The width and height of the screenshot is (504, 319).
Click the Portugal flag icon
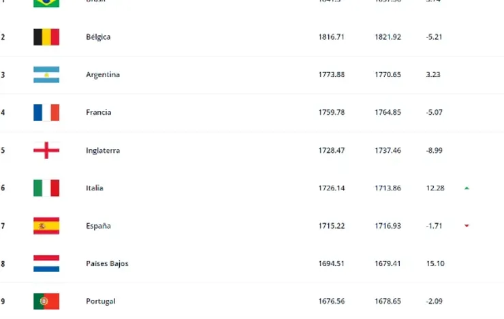[46, 301]
